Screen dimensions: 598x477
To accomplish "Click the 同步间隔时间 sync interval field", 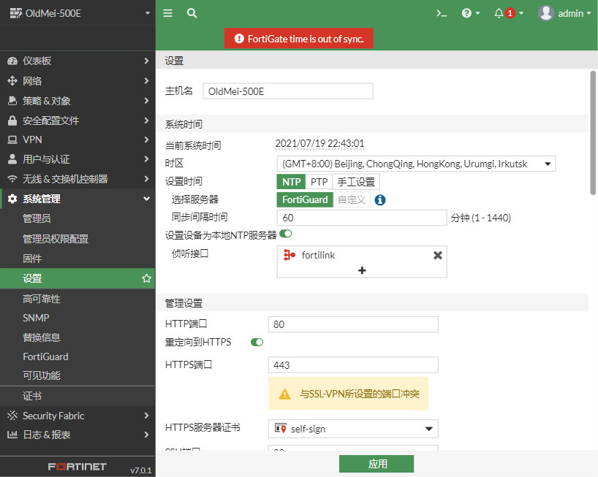I will coord(362,218).
